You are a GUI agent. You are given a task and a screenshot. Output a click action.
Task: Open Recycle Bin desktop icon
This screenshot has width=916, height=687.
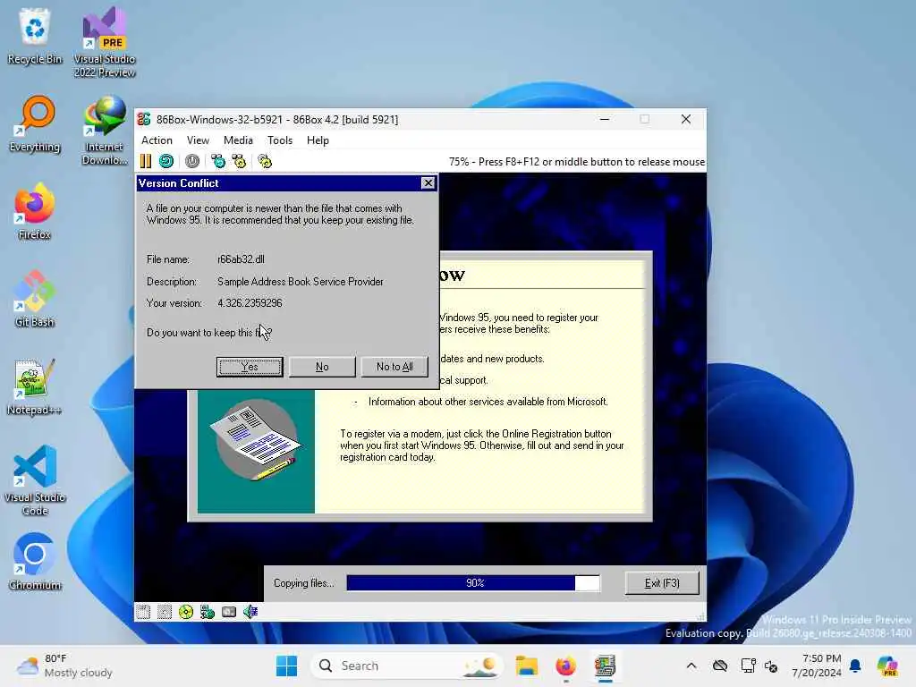tap(35, 36)
